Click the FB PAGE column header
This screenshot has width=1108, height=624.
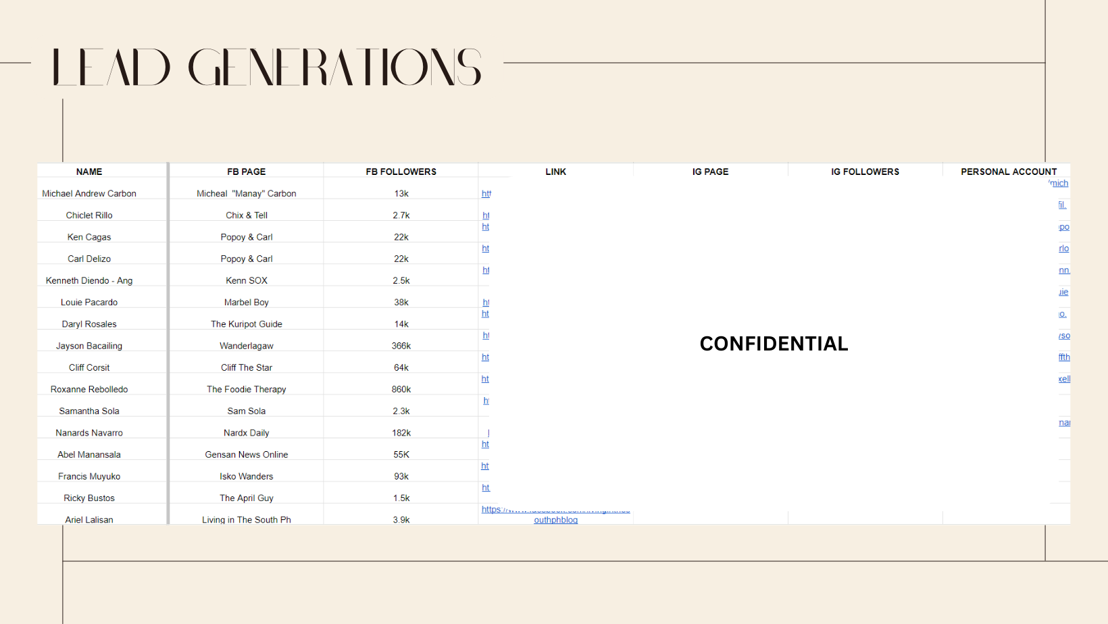(x=246, y=172)
